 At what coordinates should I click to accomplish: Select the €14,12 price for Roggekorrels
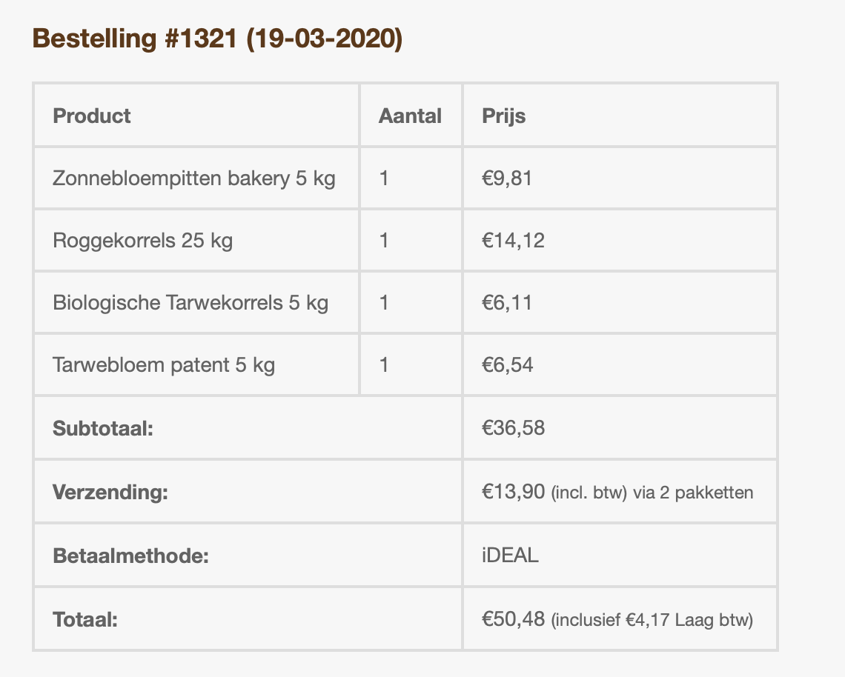(513, 241)
